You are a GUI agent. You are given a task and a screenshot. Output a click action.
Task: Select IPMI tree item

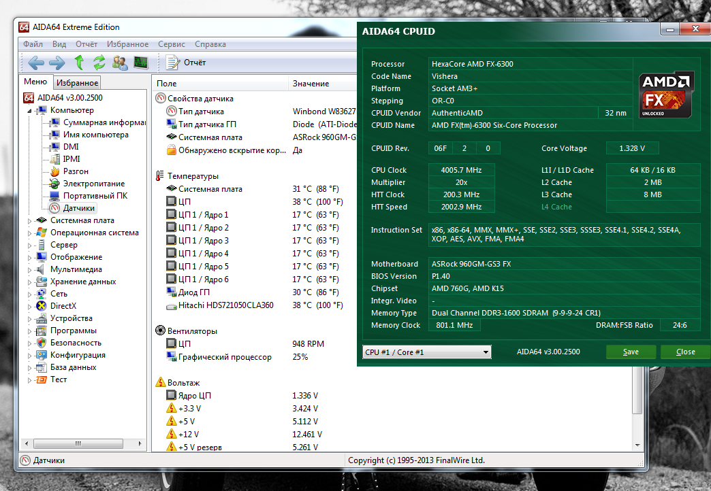(72, 159)
